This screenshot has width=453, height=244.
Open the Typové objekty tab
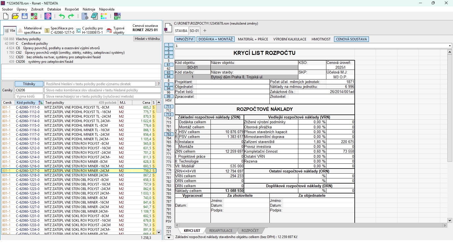tap(115, 30)
